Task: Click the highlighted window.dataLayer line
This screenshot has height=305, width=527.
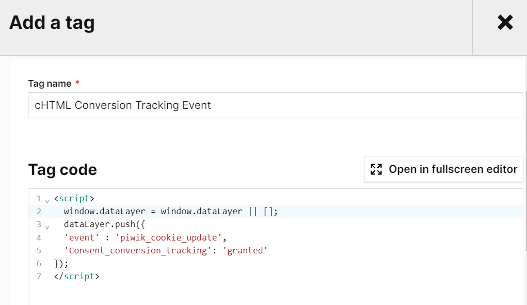Action: (x=170, y=211)
